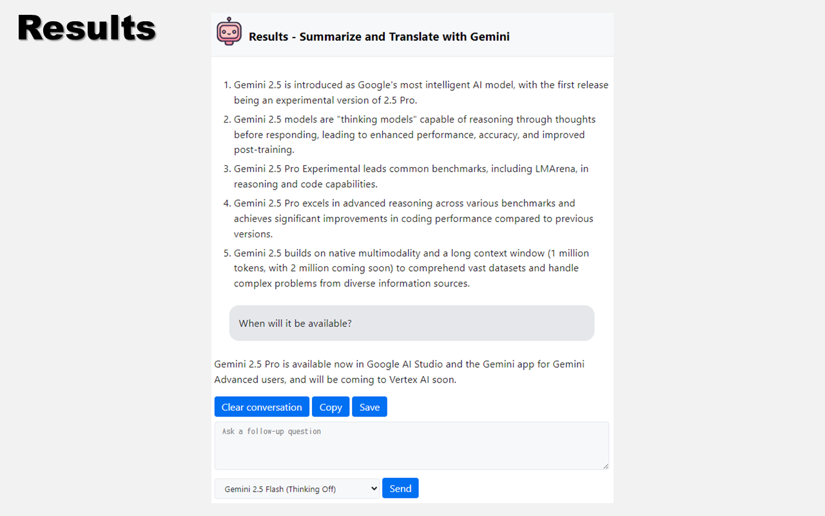The image size is (825, 516).
Task: Send the follow-up question
Action: tap(400, 488)
